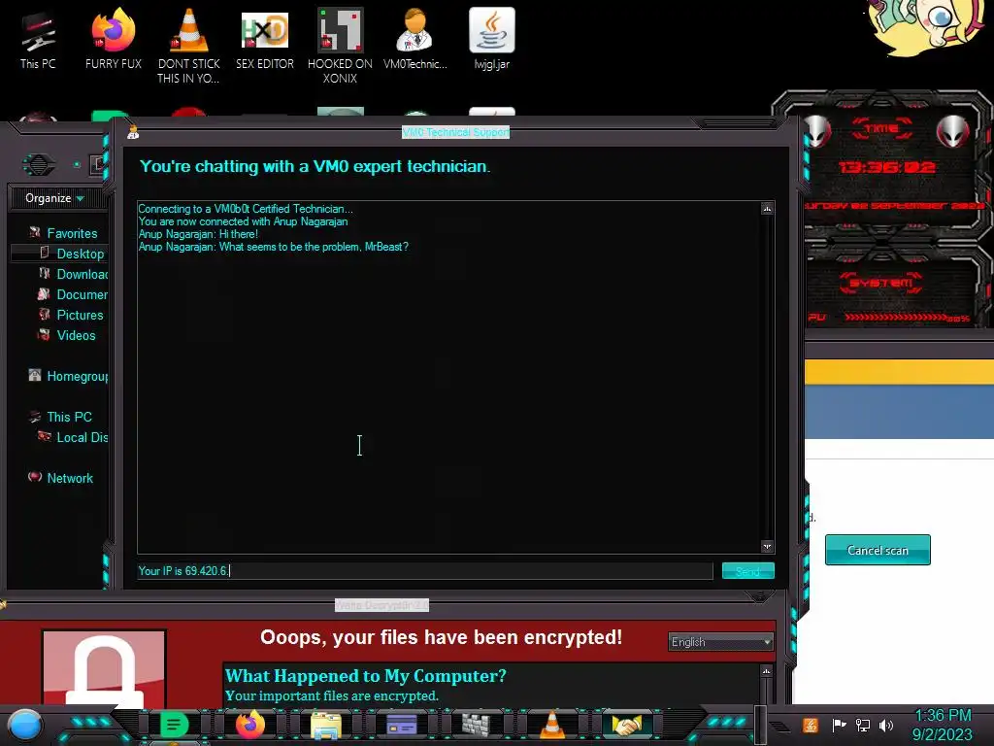This screenshot has width=994, height=746.
Task: Open the lwjgl.jar Java file icon
Action: [x=491, y=39]
